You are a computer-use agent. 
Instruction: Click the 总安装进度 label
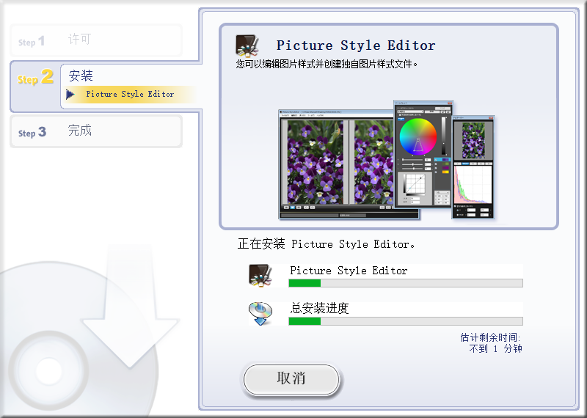coord(319,308)
